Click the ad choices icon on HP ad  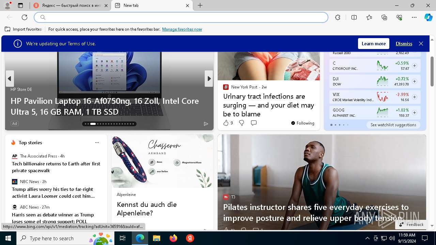click(x=206, y=124)
